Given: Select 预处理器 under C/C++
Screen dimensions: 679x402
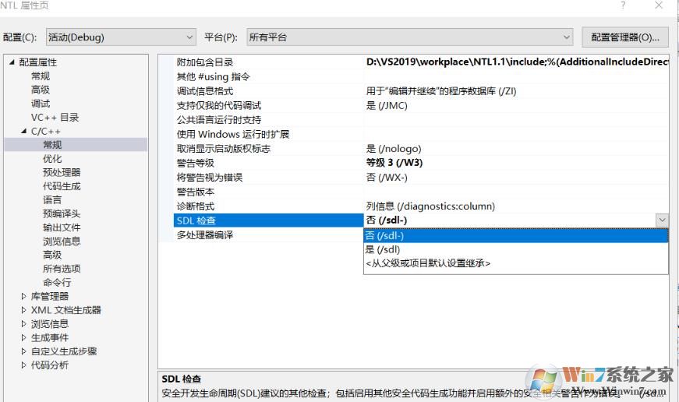Looking at the screenshot, I should 62,172.
